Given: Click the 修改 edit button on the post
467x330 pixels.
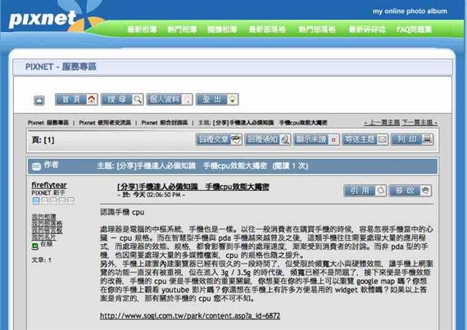Looking at the screenshot, I should (410, 191).
